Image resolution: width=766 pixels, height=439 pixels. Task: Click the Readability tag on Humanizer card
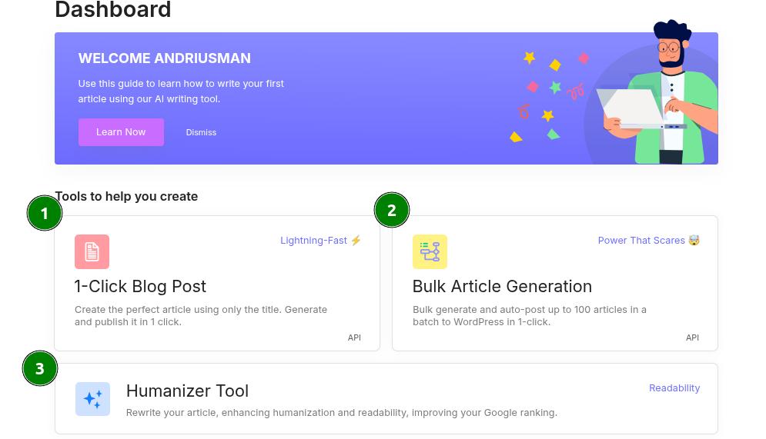point(674,388)
